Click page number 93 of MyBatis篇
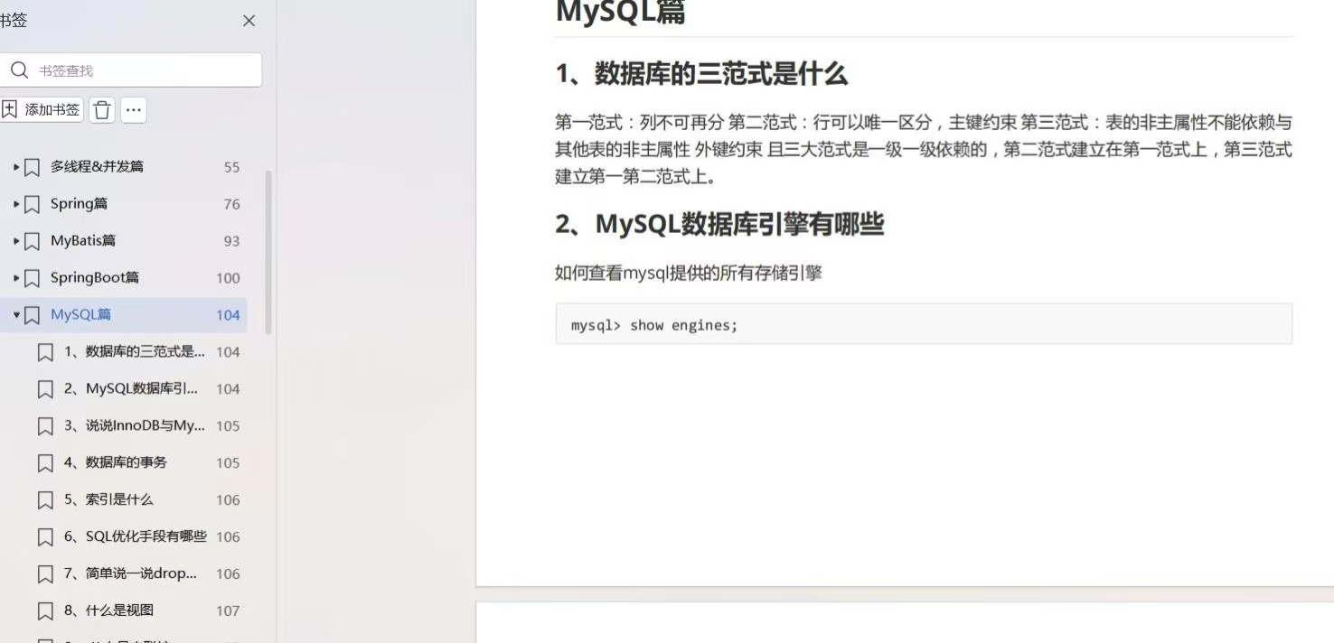The image size is (1334, 643). (231, 241)
